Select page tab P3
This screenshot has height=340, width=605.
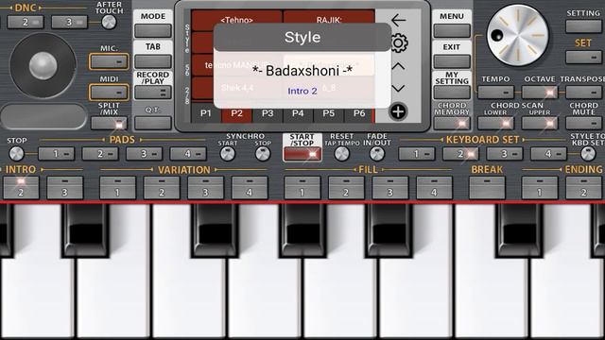268,113
